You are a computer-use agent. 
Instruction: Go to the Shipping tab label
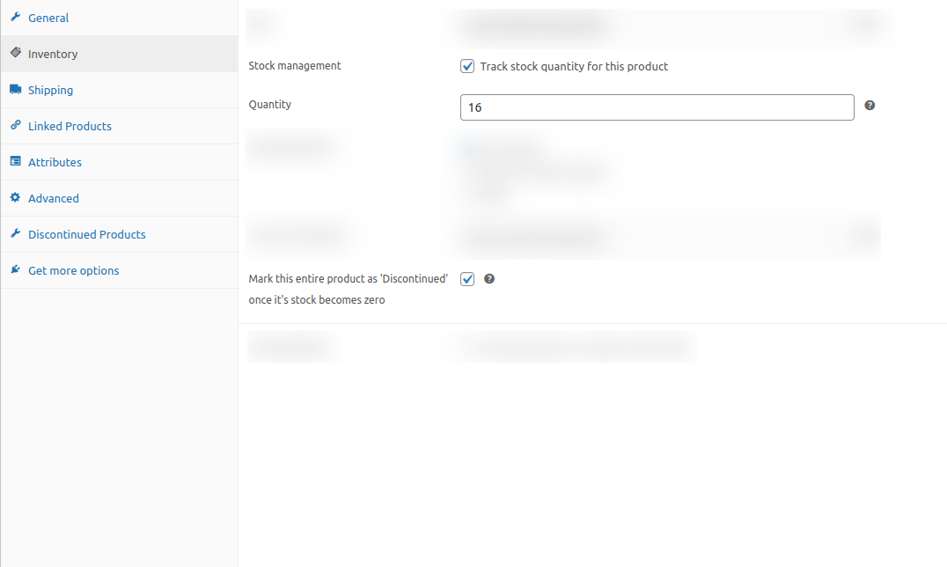point(50,90)
